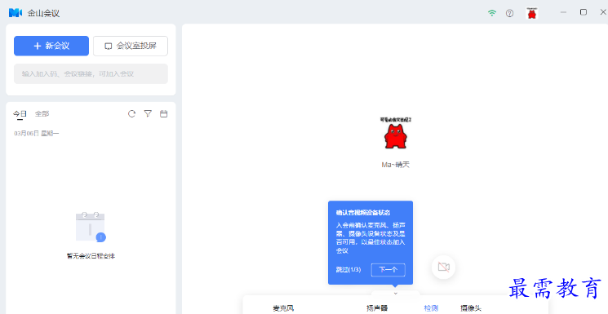Click 检测 speaker test link
The height and width of the screenshot is (314, 608).
click(x=431, y=308)
